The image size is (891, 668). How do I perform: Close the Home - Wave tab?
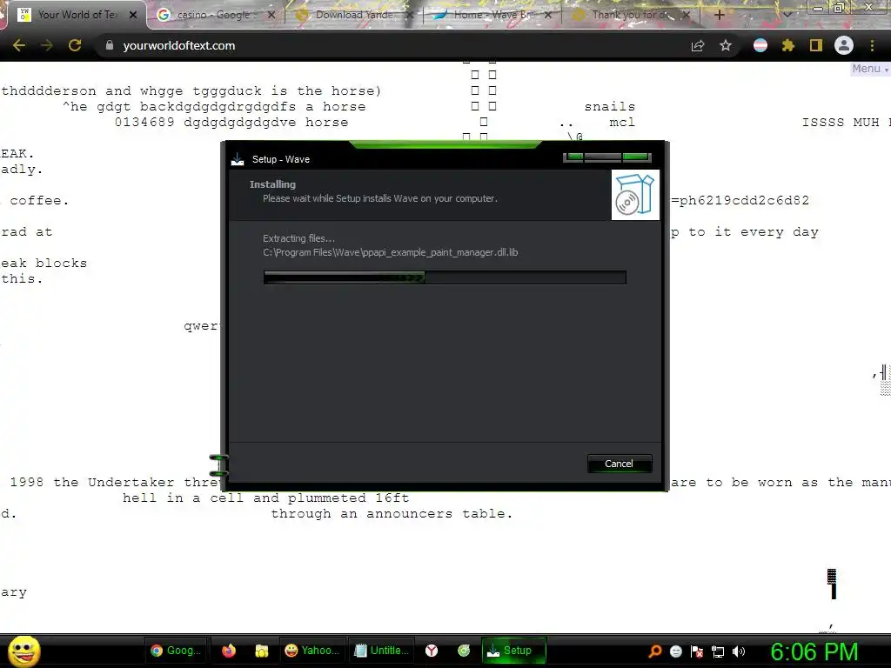tap(548, 15)
